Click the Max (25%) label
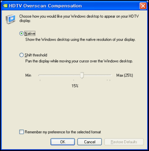Viewport: 149px width, 151px height. [125, 75]
